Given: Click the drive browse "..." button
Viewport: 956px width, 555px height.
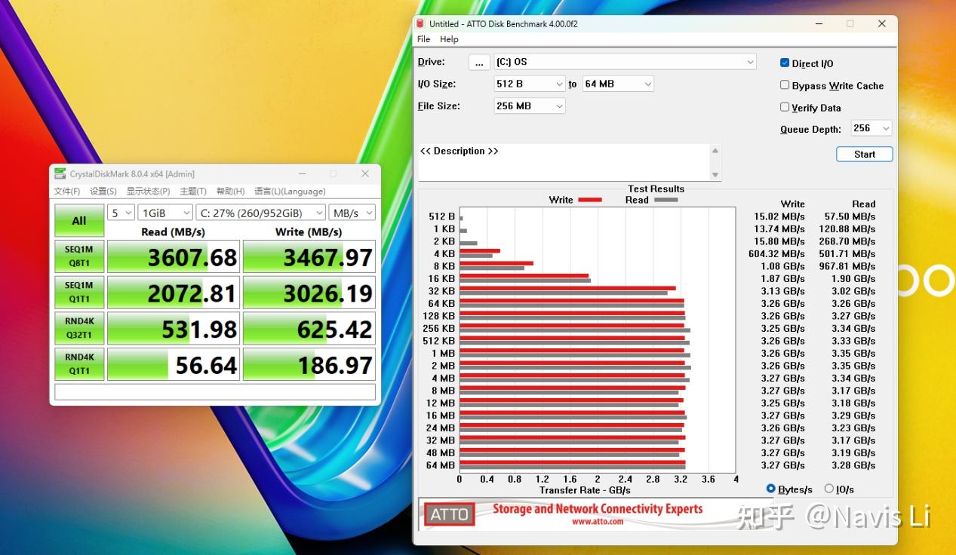Looking at the screenshot, I should click(479, 62).
